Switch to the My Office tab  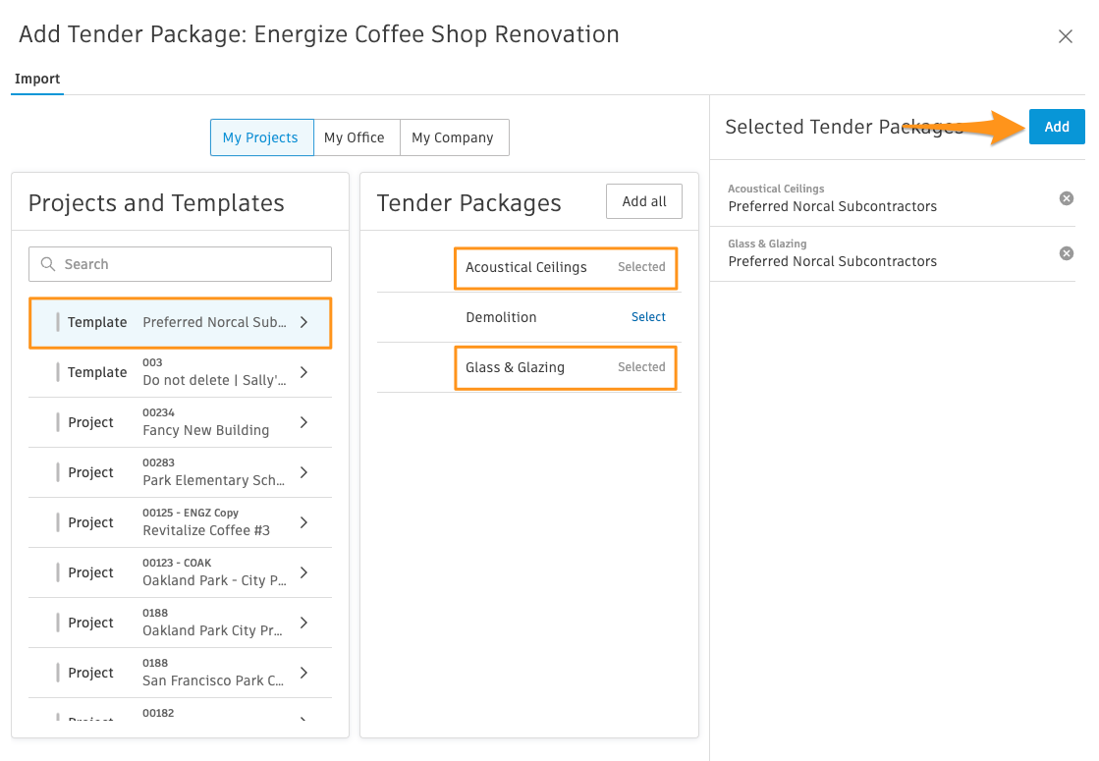coord(356,137)
